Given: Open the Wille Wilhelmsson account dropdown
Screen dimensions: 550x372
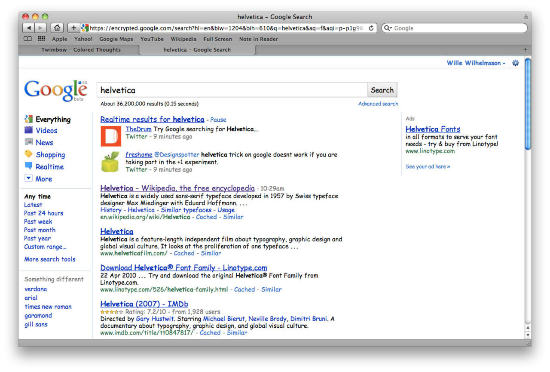Looking at the screenshot, I should click(x=476, y=63).
